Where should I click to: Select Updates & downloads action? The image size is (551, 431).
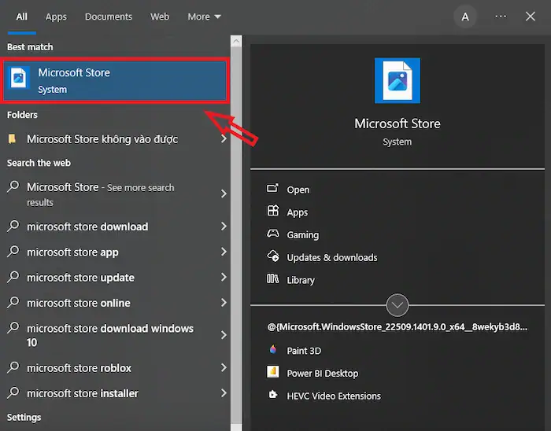pyautogui.click(x=332, y=258)
